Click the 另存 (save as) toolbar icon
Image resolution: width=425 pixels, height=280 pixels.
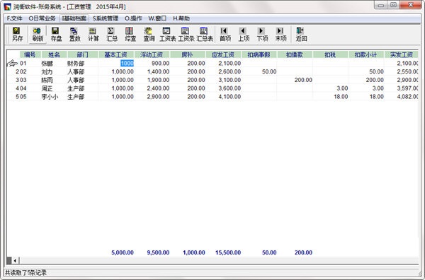[17, 34]
